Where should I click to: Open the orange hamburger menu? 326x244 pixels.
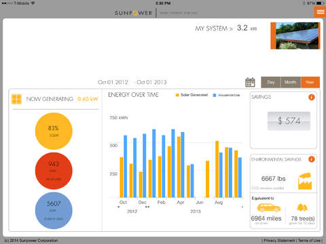(320, 12)
